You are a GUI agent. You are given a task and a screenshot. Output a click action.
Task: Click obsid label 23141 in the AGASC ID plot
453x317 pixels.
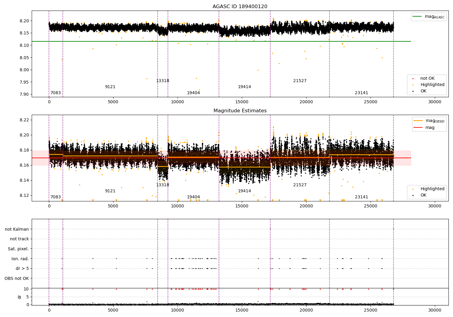(361, 93)
